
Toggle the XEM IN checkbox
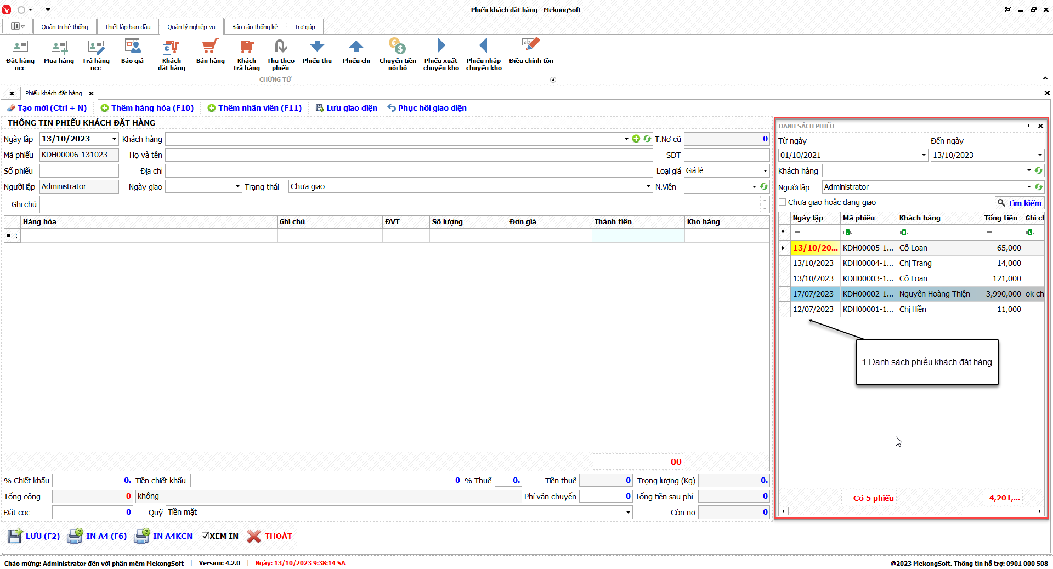coord(206,536)
